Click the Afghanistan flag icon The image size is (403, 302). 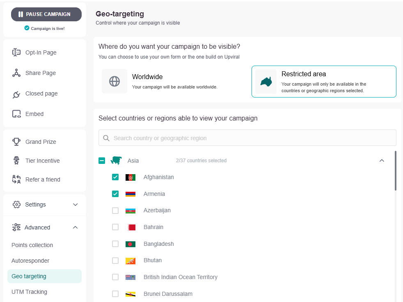pyautogui.click(x=131, y=177)
